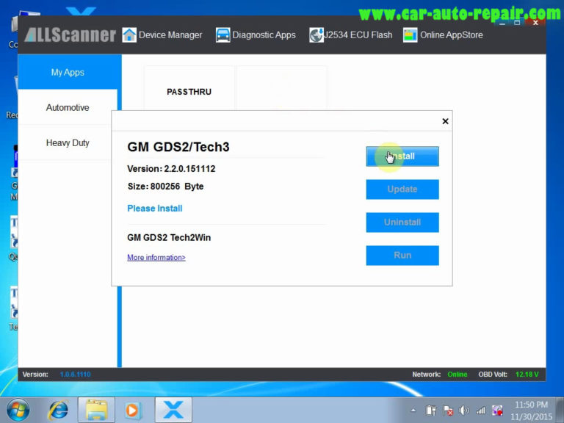
Task: Click the network signal tray icon
Action: tap(480, 410)
